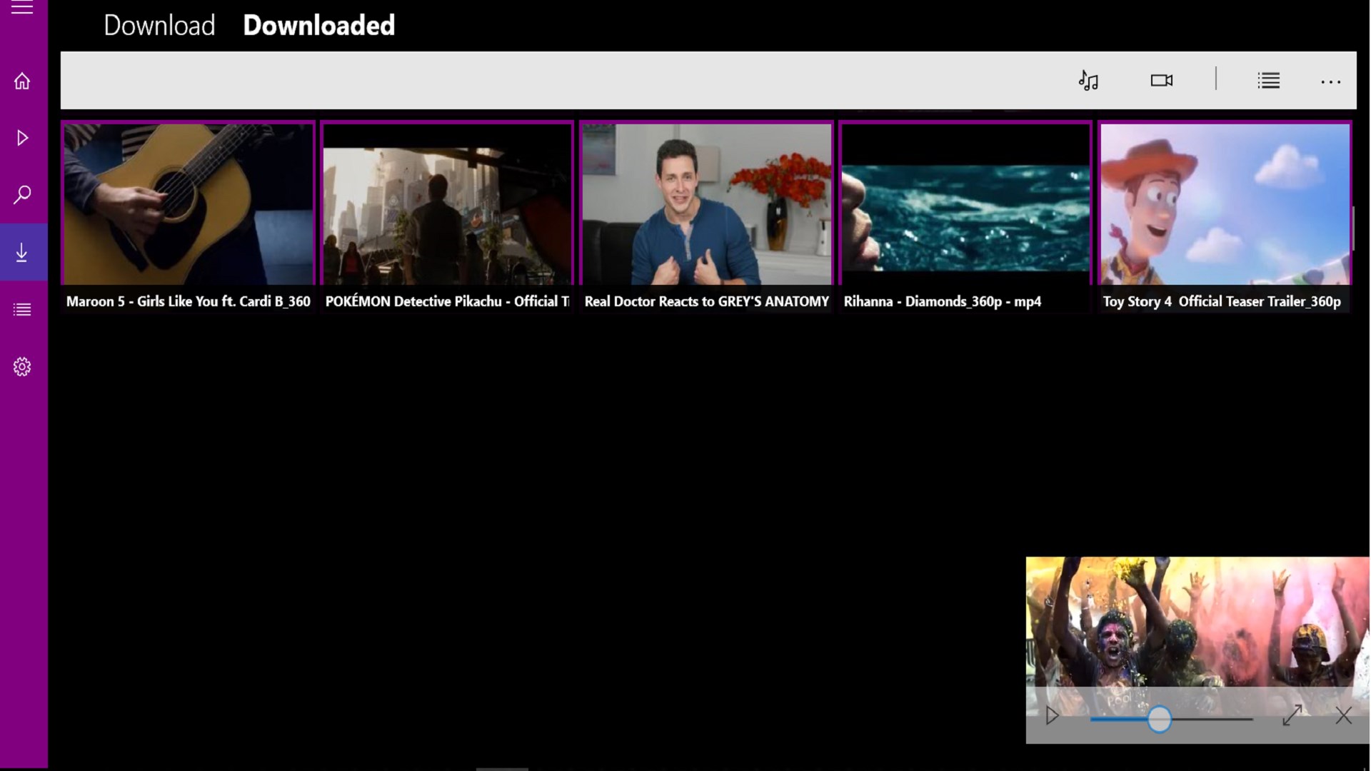Select the Downloads sidebar icon
The image size is (1371, 771).
coord(22,252)
